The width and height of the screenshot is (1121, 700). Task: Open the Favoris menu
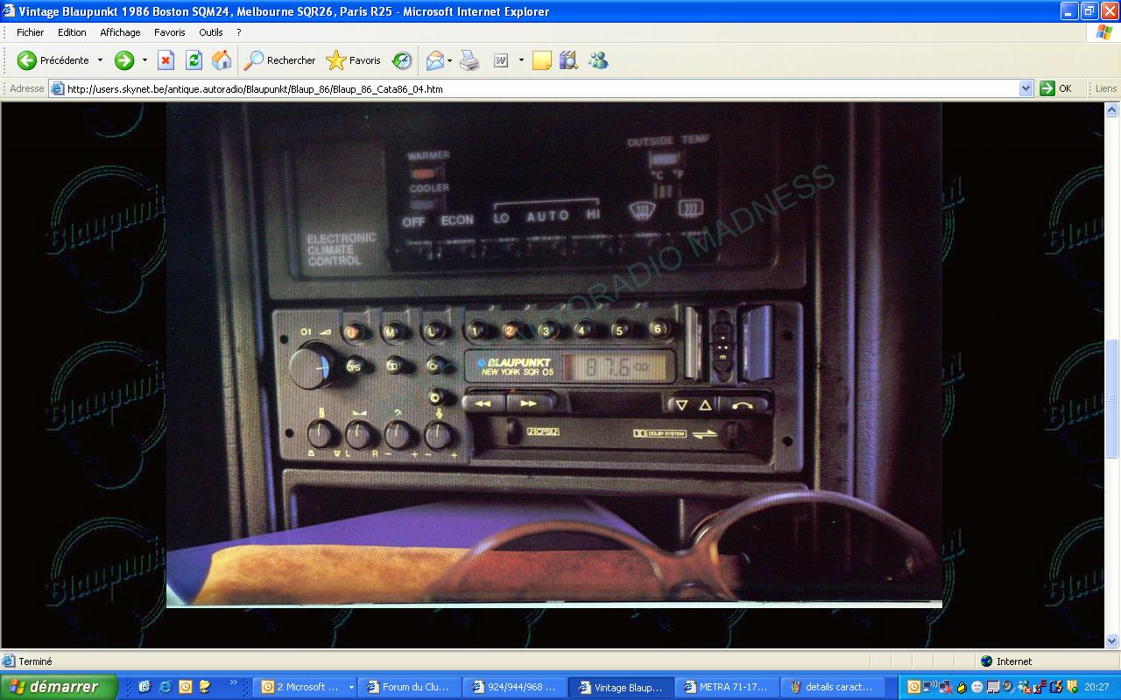click(169, 32)
